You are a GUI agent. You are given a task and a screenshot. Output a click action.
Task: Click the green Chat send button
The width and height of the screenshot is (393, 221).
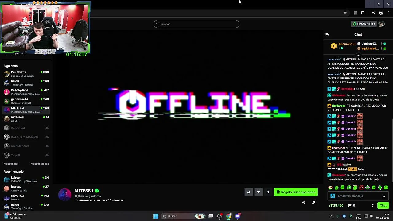[x=383, y=205]
